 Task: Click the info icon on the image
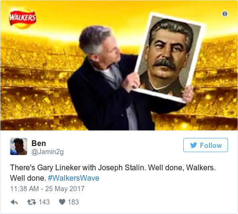point(225,14)
